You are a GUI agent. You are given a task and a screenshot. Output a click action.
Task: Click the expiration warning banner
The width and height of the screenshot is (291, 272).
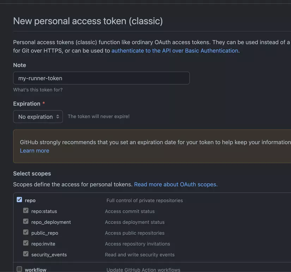click(152, 146)
